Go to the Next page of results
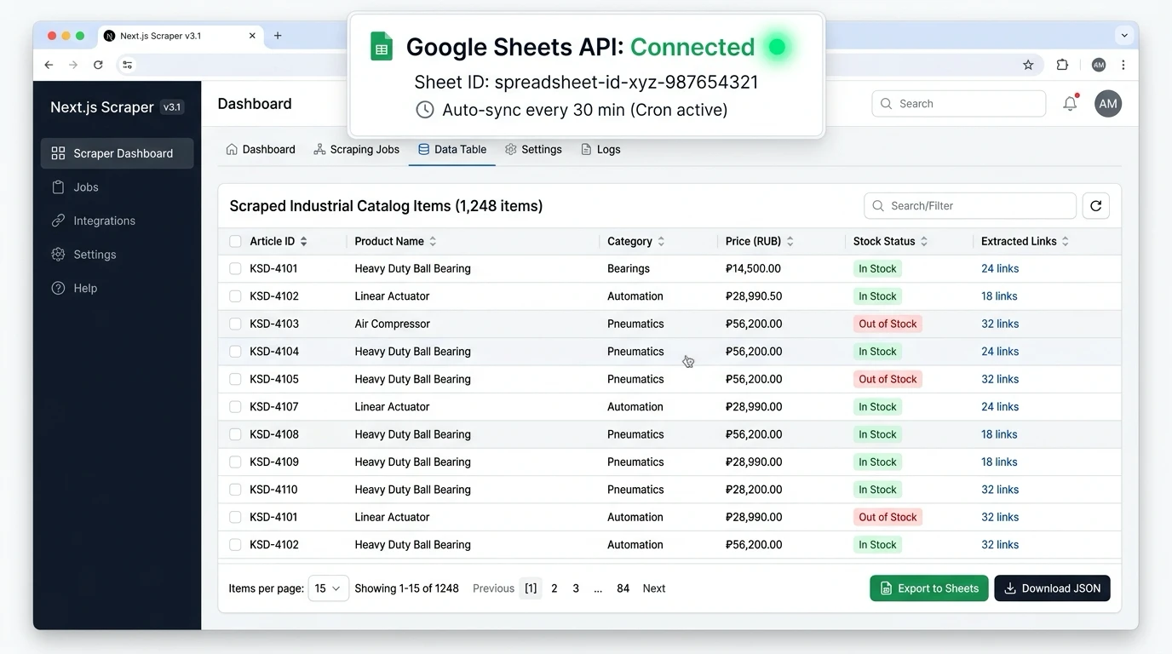The image size is (1172, 654). (x=654, y=588)
